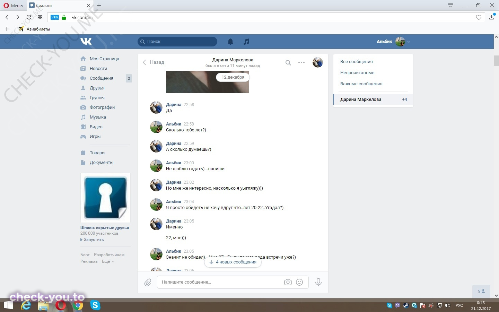Open the browser downloads icon
The width and height of the screenshot is (499, 312).
coord(492,17)
